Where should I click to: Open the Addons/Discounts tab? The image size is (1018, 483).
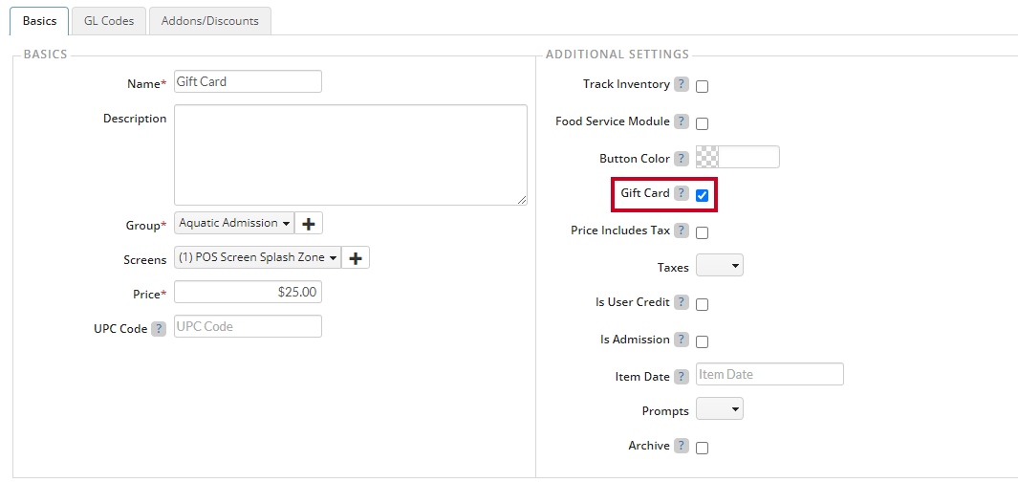pos(210,21)
